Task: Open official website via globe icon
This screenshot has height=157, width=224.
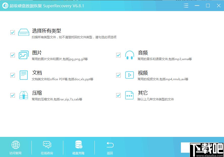Action: (x=16, y=145)
